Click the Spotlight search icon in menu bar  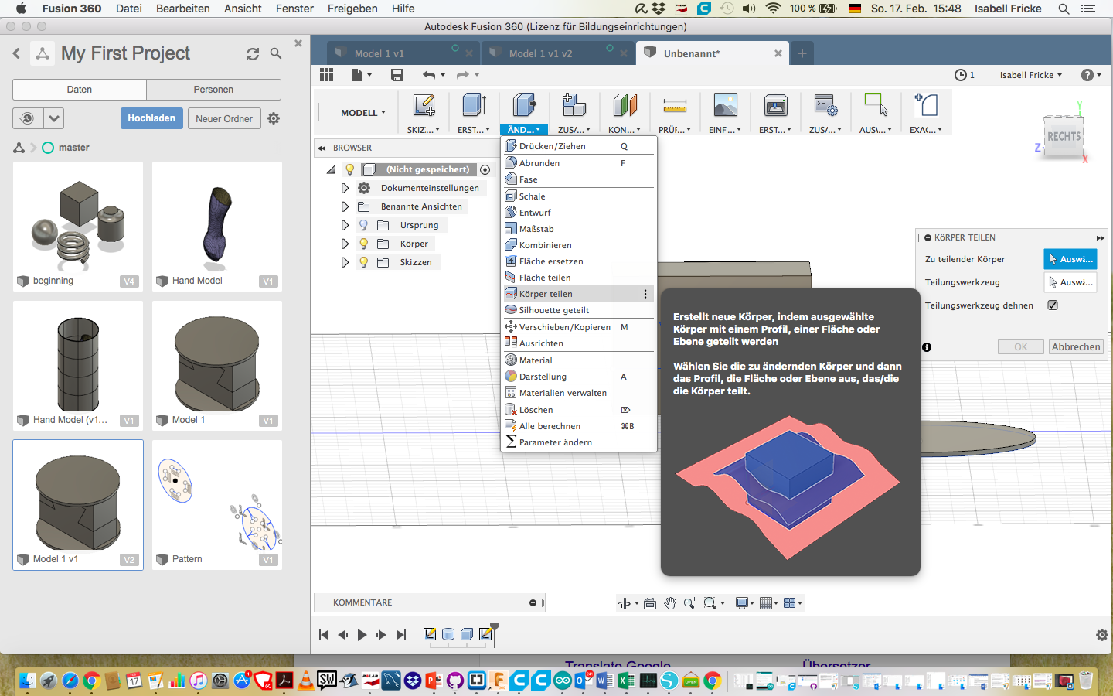click(1064, 9)
